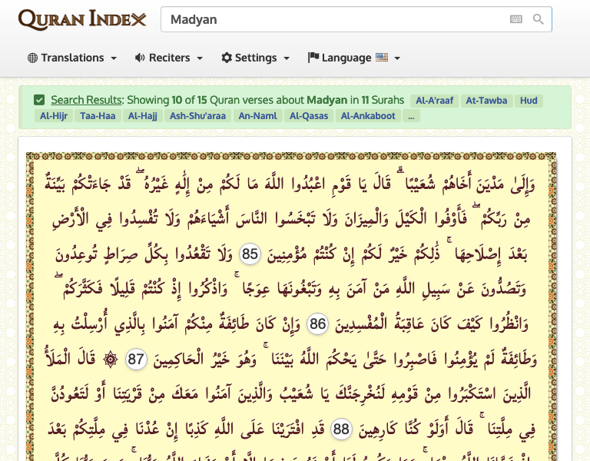Screen dimensions: 590x461
Task: Select verse number 85 marker
Action: point(250,254)
